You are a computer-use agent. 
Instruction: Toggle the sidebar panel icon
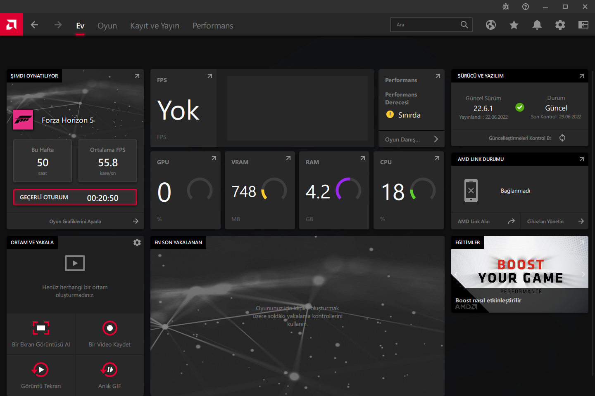(583, 25)
